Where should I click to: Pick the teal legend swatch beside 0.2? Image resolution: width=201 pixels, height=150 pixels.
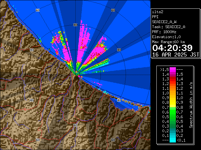(173, 131)
